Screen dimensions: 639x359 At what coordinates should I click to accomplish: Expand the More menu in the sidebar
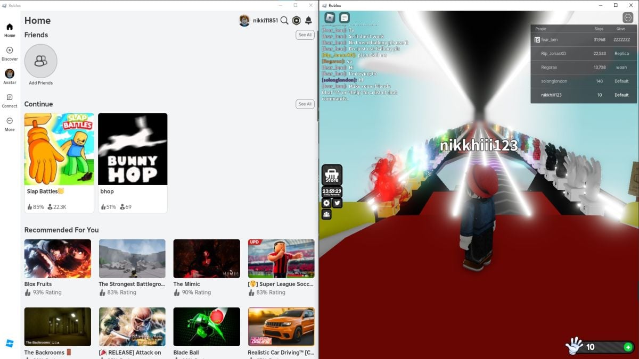click(x=10, y=124)
